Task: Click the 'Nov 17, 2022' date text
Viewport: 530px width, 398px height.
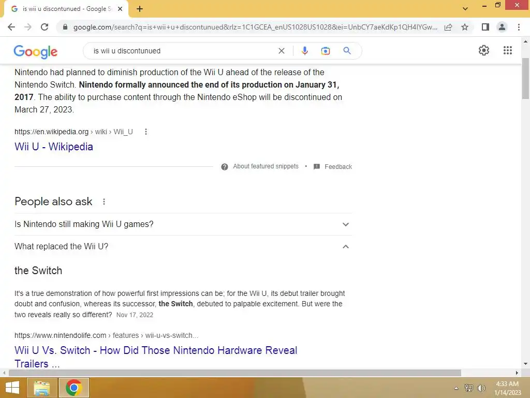Action: point(135,315)
